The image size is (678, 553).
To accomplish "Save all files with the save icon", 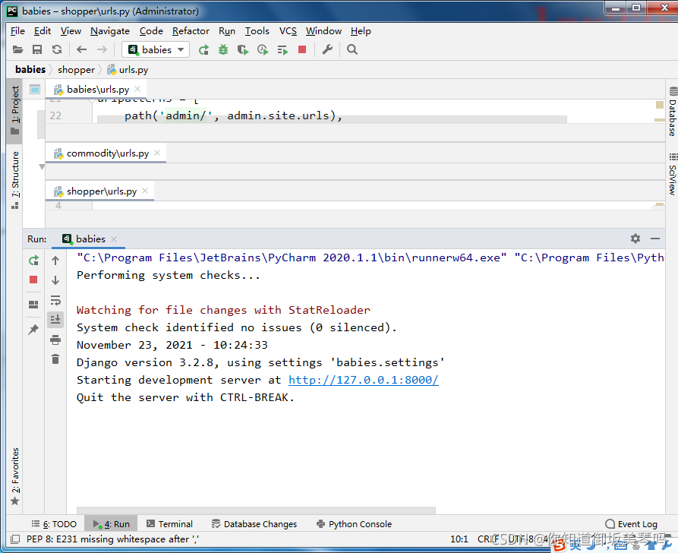I will [36, 49].
